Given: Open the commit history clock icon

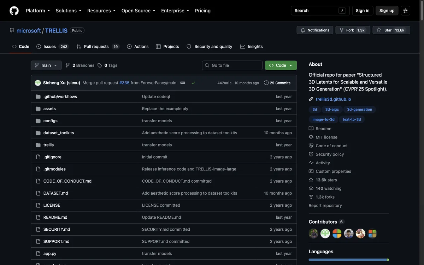Looking at the screenshot, I should [266, 83].
